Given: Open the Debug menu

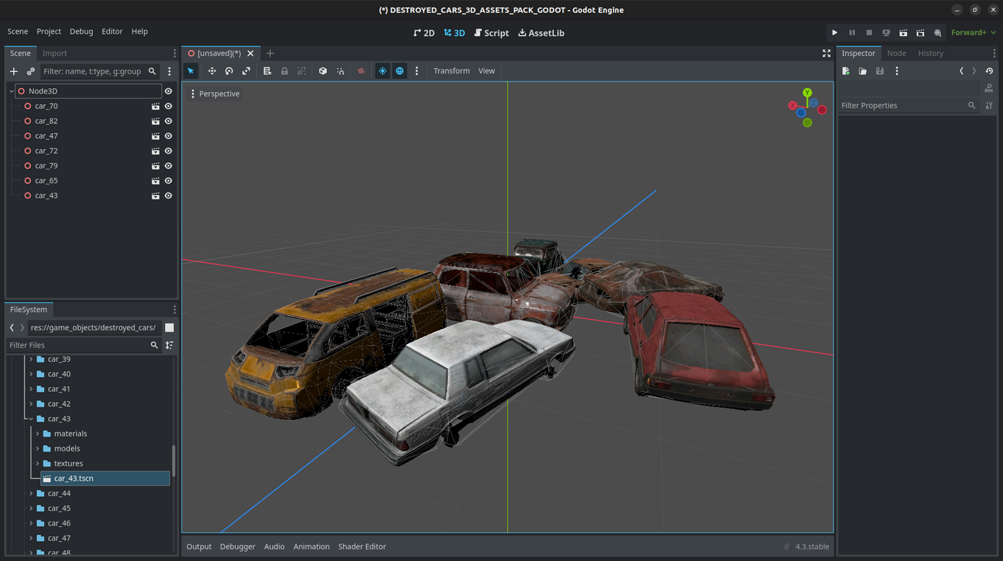Looking at the screenshot, I should click(81, 31).
